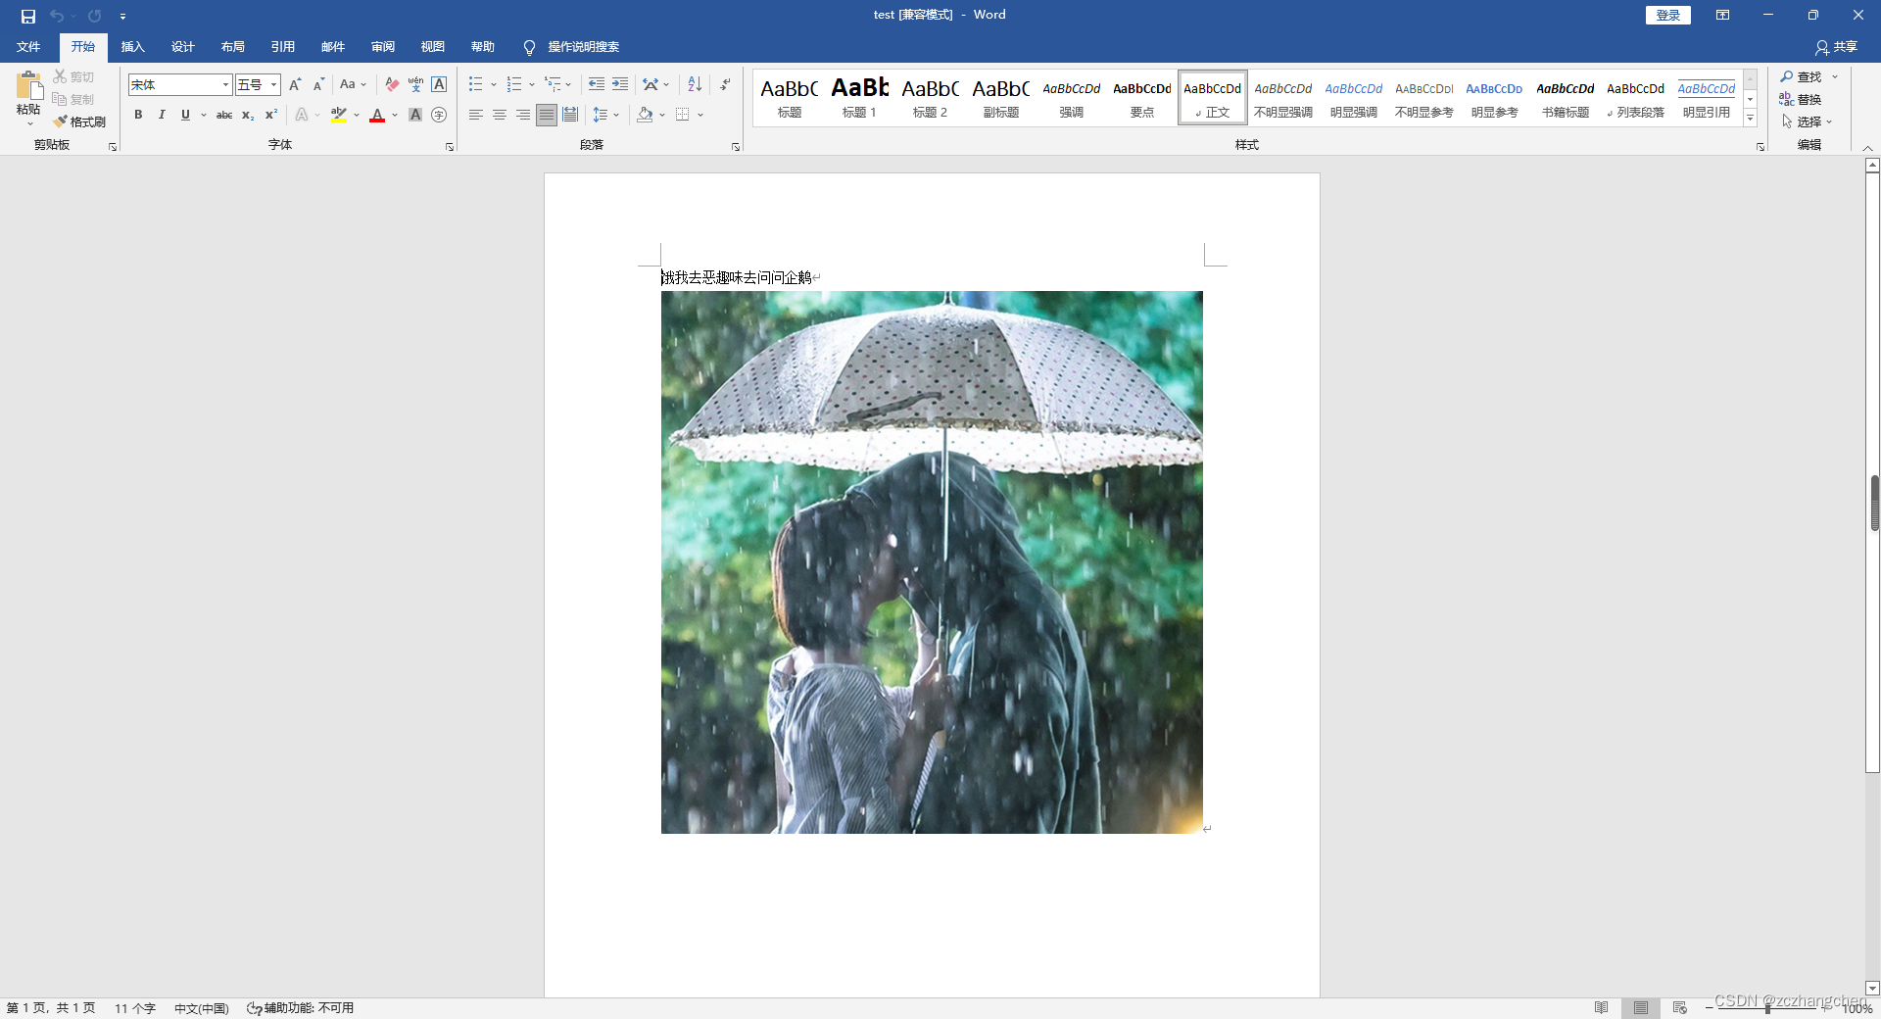Align text to the left

coord(475,115)
